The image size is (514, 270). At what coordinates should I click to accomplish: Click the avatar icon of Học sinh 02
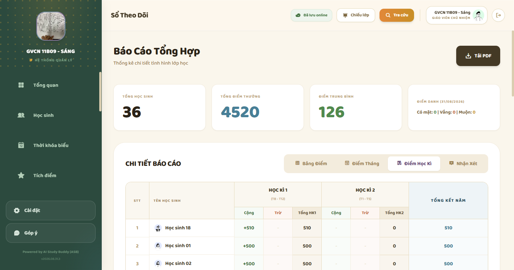tap(158, 263)
